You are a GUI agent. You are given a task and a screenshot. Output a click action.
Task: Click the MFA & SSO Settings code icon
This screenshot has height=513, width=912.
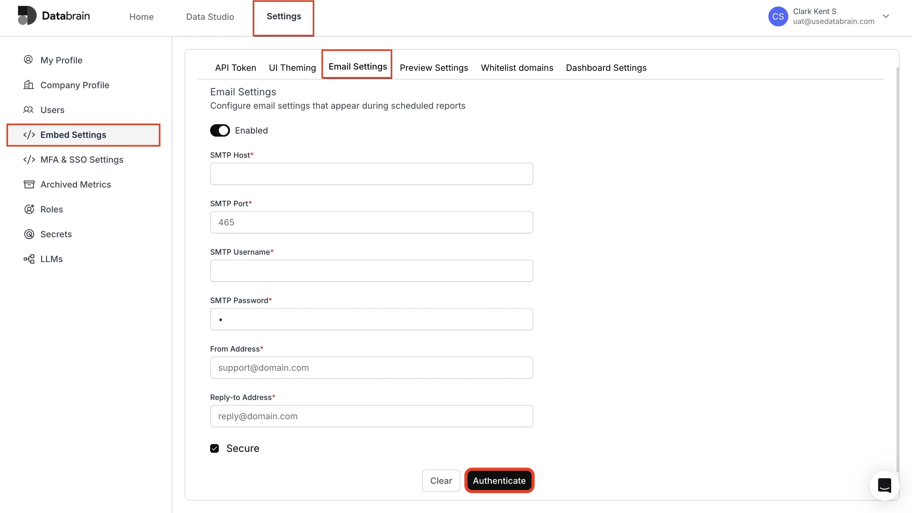(29, 160)
